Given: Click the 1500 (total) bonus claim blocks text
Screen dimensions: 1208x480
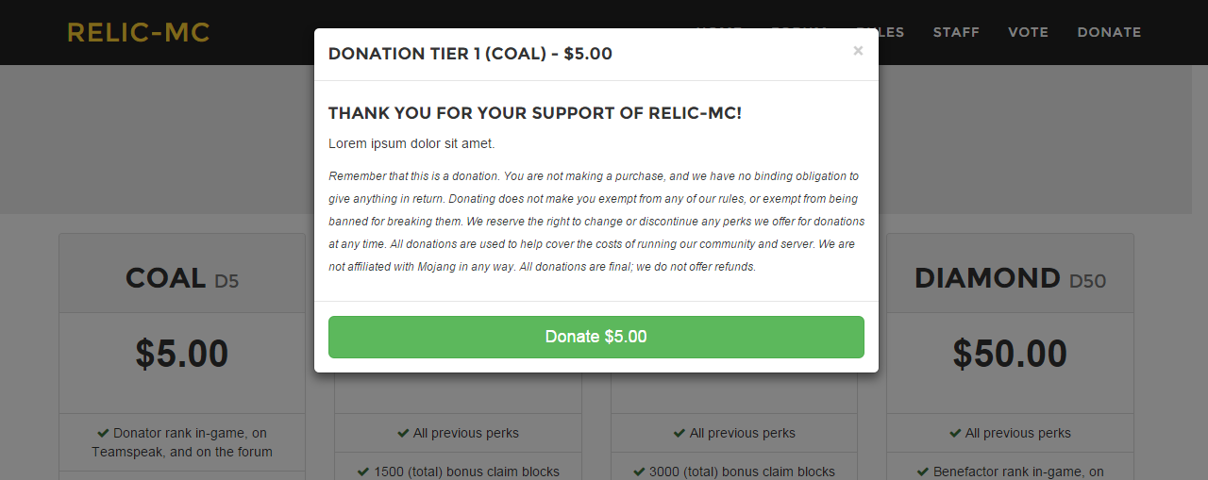Looking at the screenshot, I should tap(466, 472).
